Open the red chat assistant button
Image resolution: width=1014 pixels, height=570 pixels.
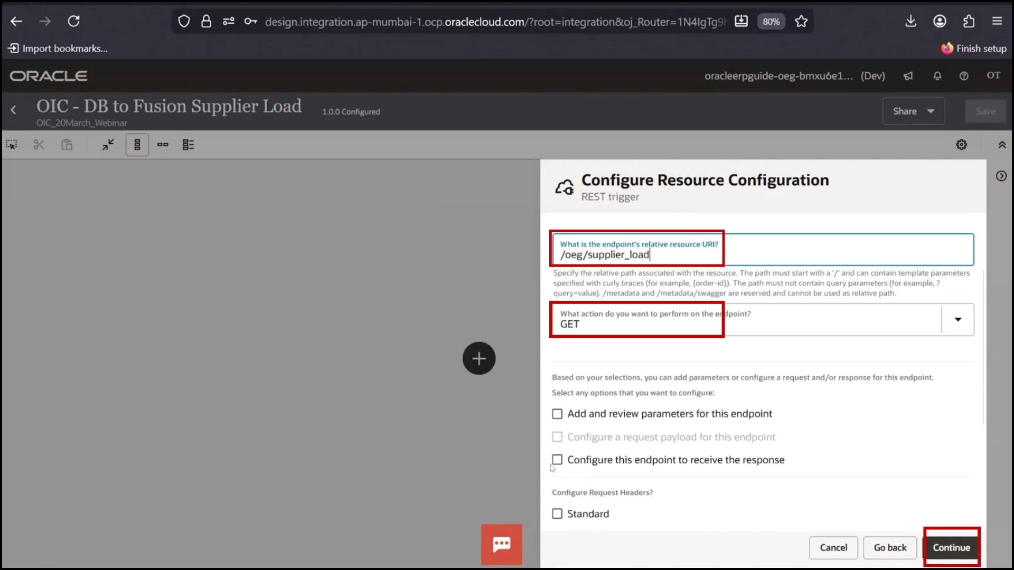[x=501, y=544]
